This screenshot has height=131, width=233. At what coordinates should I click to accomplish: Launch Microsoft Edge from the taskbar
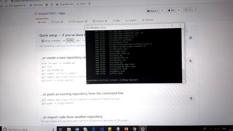click(94, 129)
